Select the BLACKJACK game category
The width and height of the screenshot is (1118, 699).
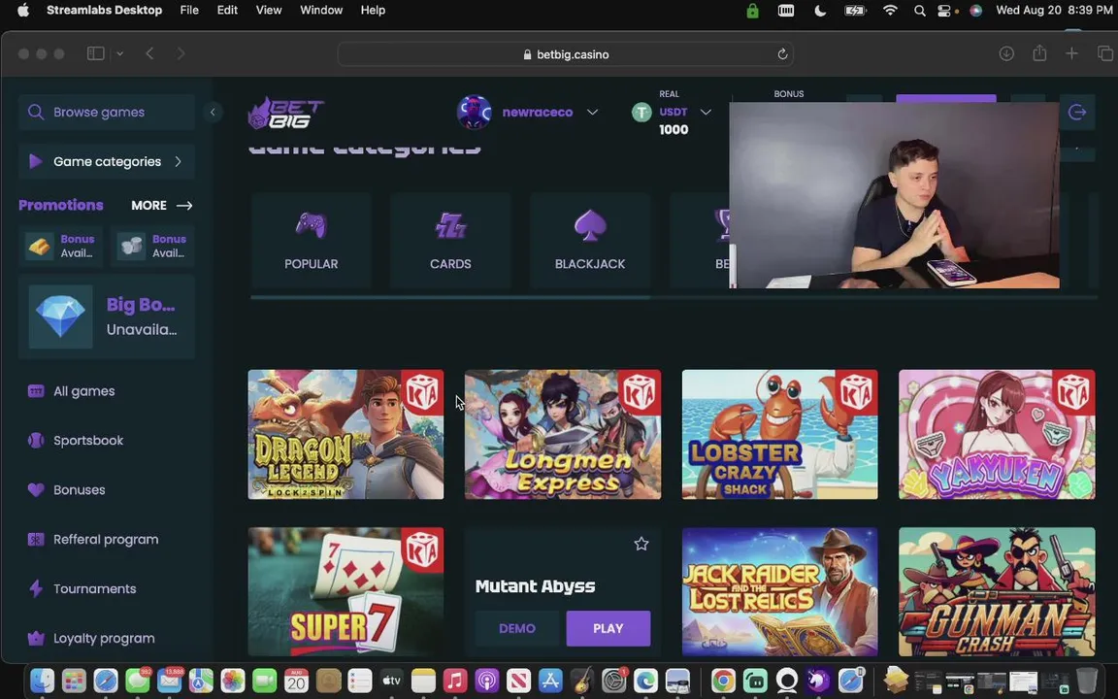[x=590, y=241]
